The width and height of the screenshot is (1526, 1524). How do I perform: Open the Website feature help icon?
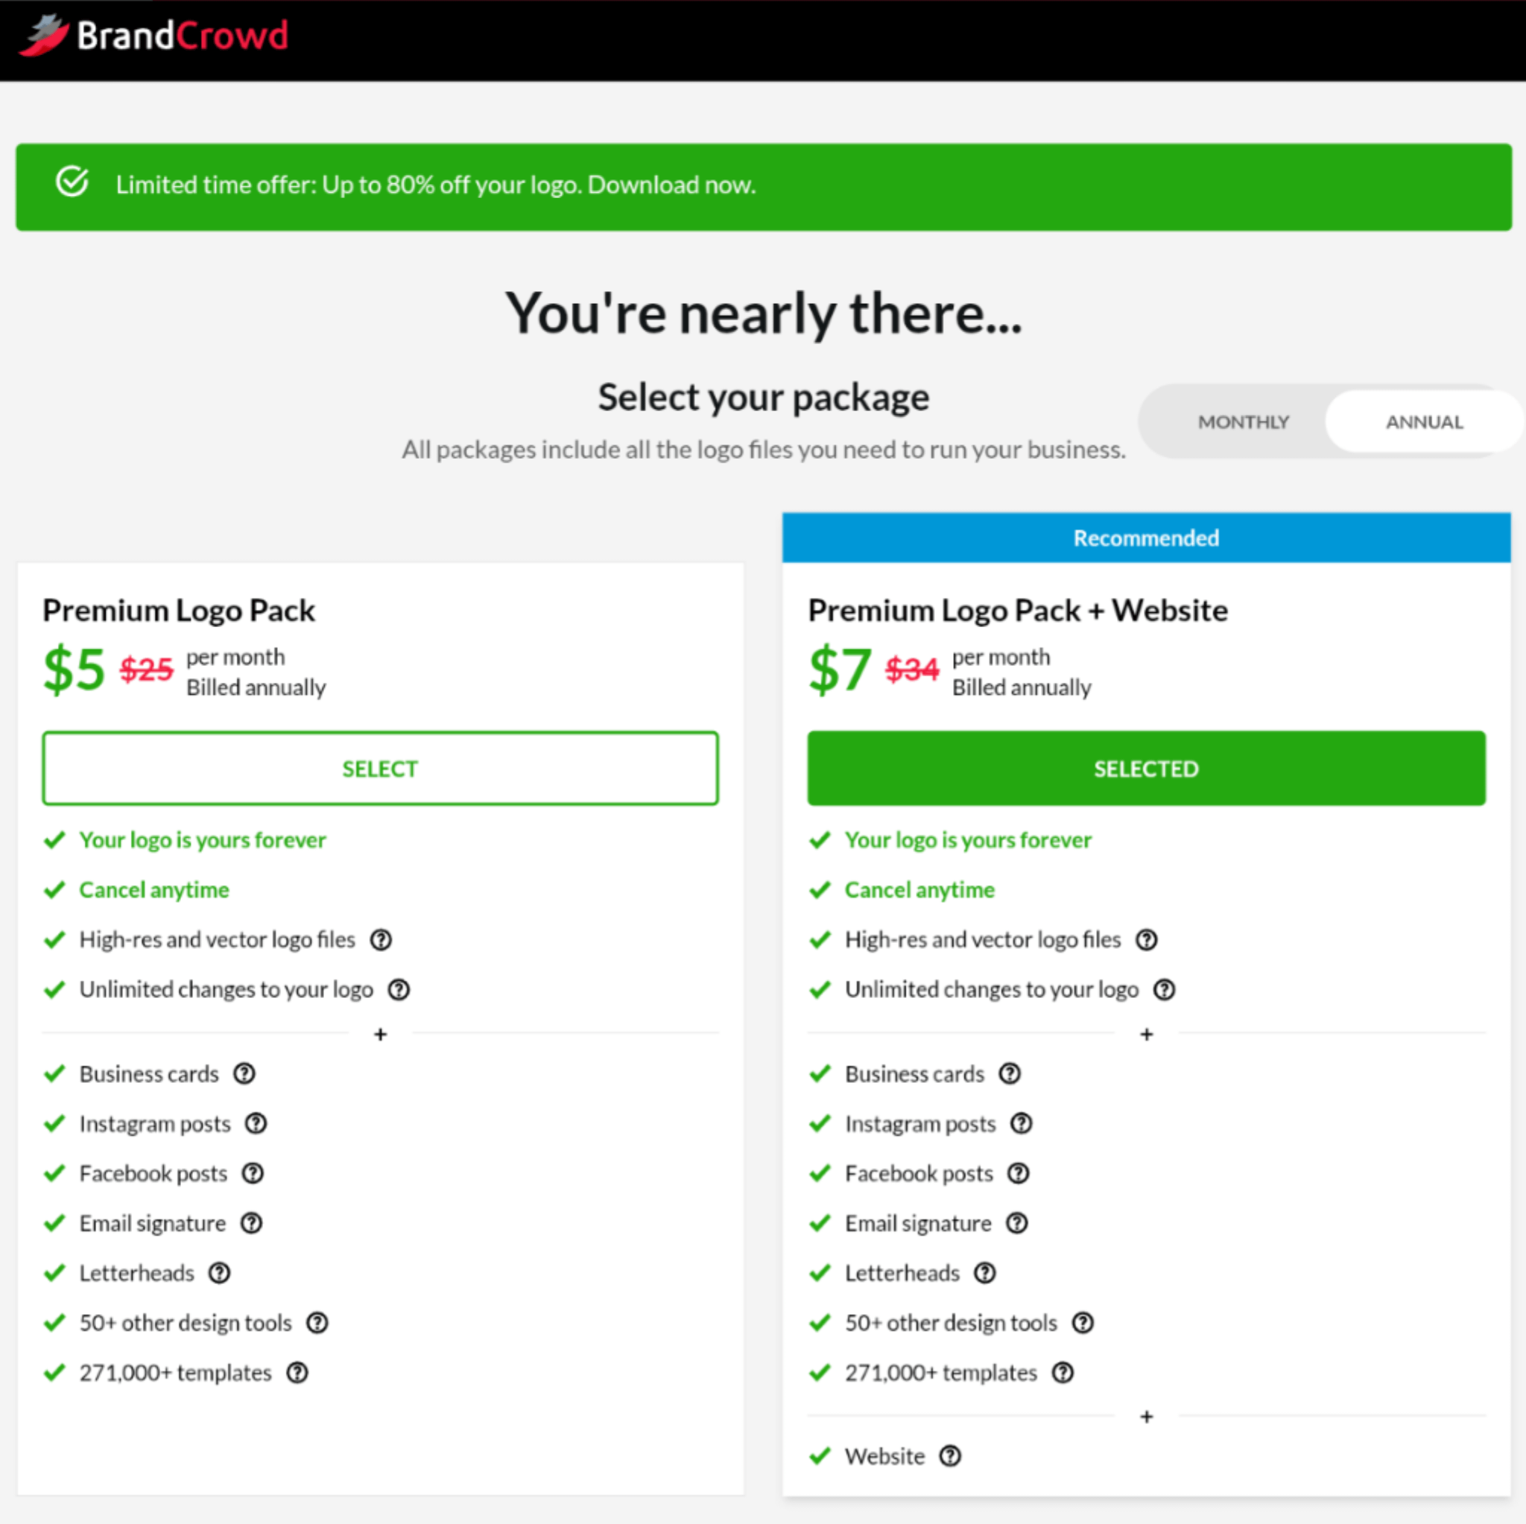coord(950,1456)
